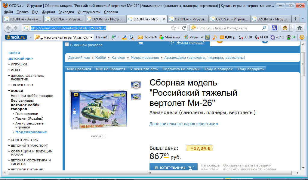Open the Закладки menu

tap(66, 12)
